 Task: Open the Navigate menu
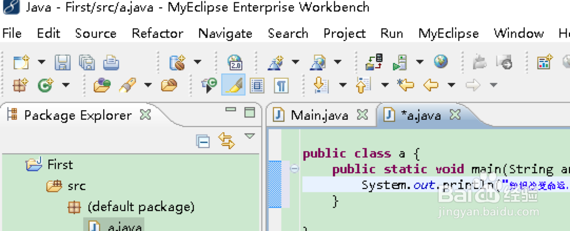click(225, 33)
